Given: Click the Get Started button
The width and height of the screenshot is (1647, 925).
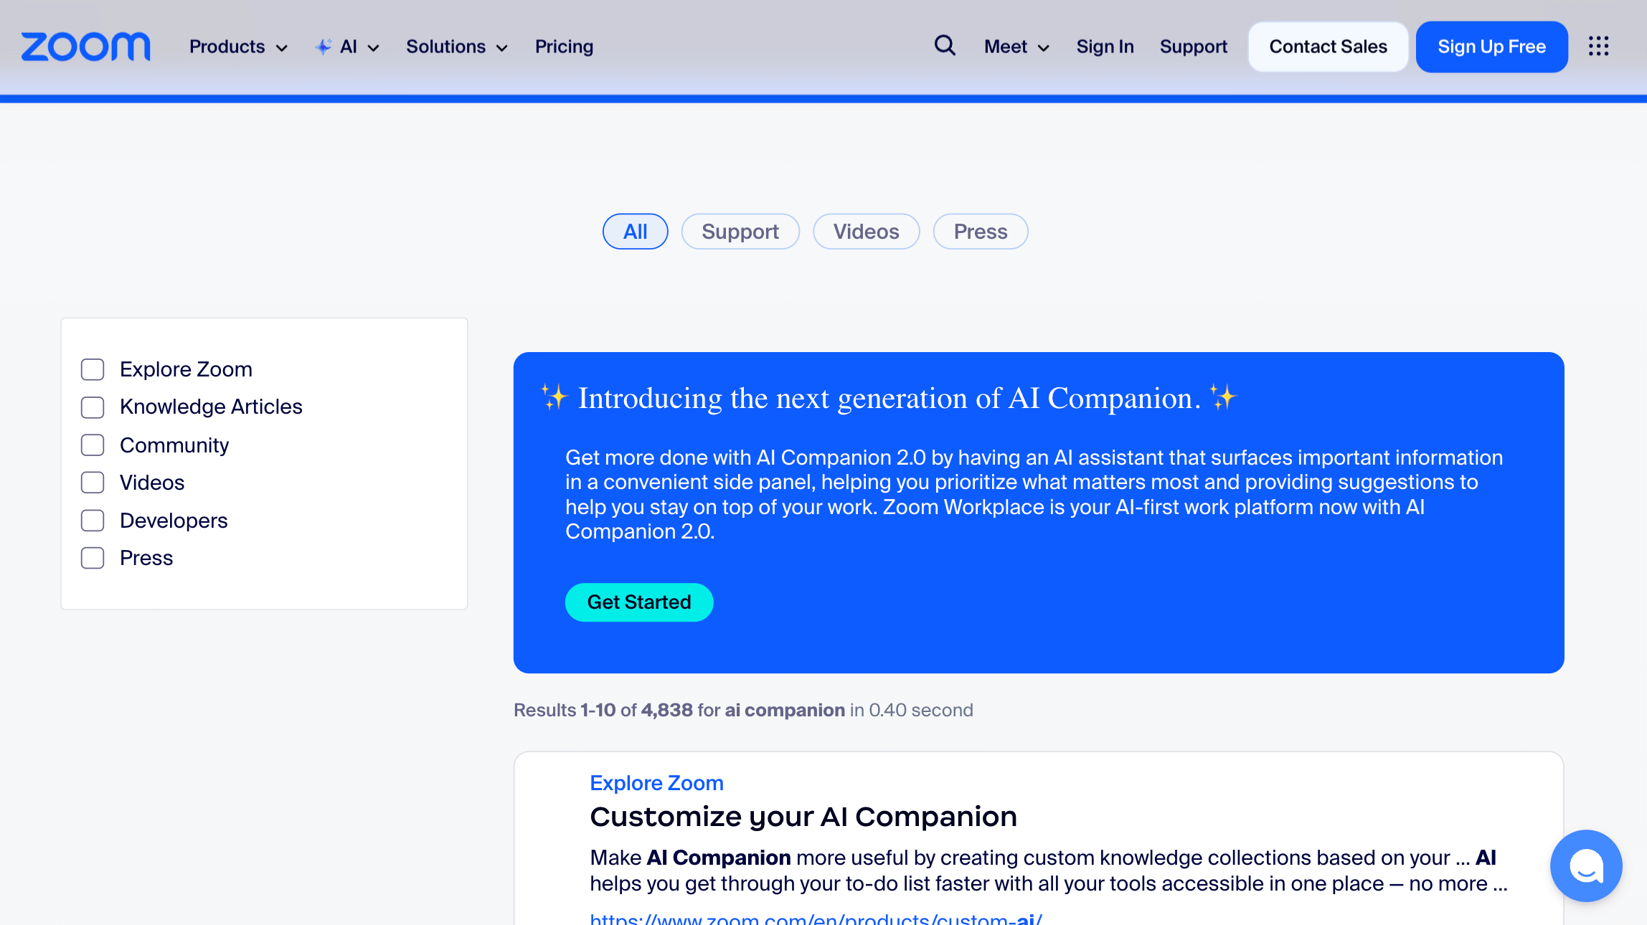Looking at the screenshot, I should 638,602.
